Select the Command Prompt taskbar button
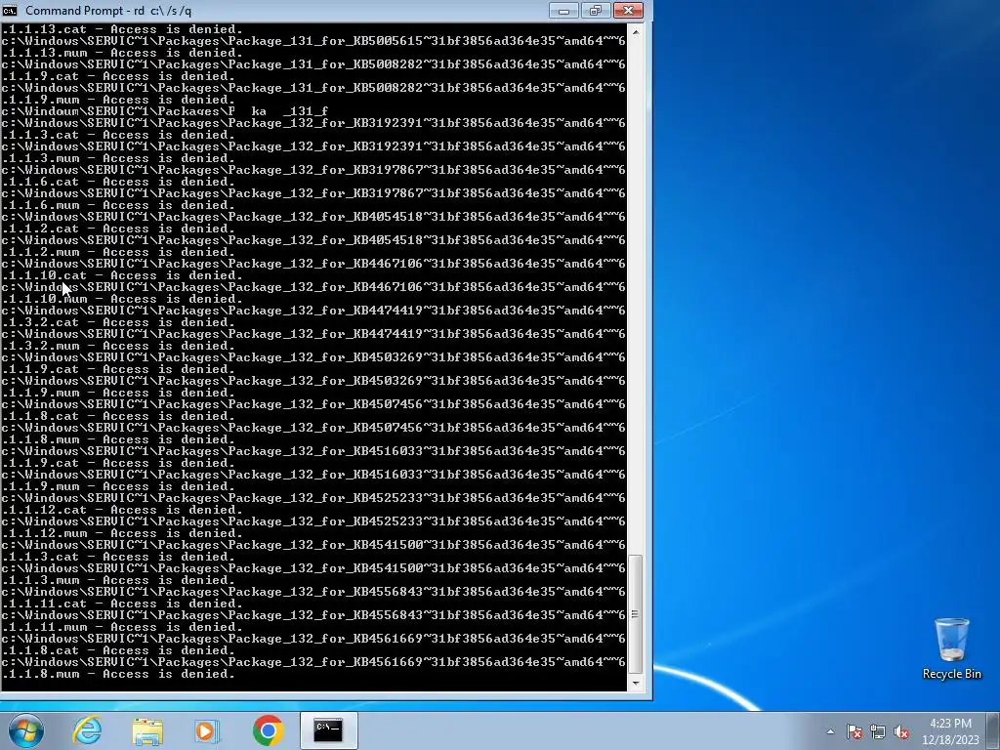Viewport: 1000px width, 750px height. [x=328, y=730]
